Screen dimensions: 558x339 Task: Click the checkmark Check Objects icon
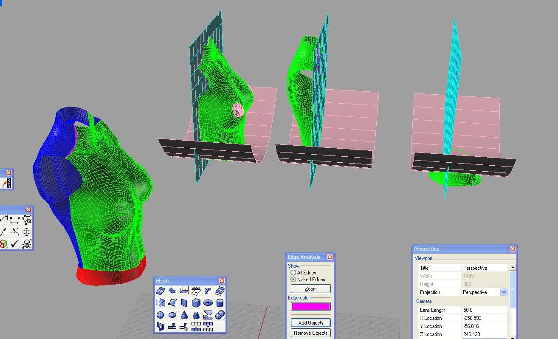coord(15,244)
